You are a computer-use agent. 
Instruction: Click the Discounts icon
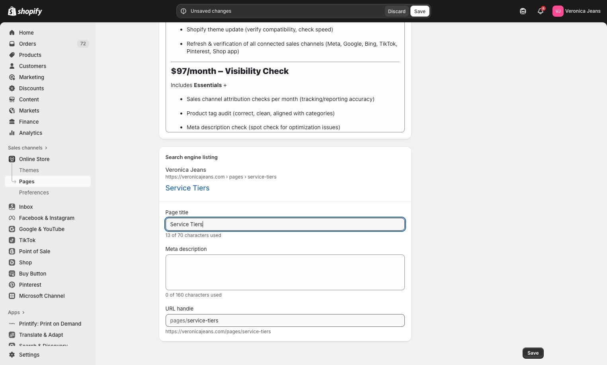click(12, 88)
